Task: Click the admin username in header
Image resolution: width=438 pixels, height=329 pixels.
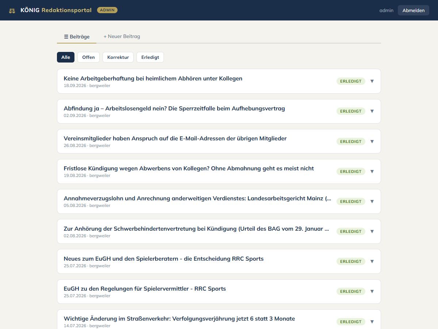Action: [x=387, y=10]
